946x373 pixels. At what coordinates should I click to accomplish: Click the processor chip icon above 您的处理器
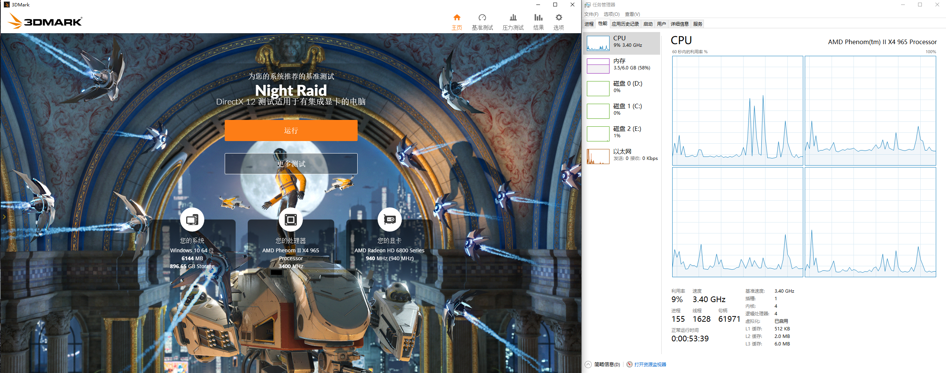290,220
